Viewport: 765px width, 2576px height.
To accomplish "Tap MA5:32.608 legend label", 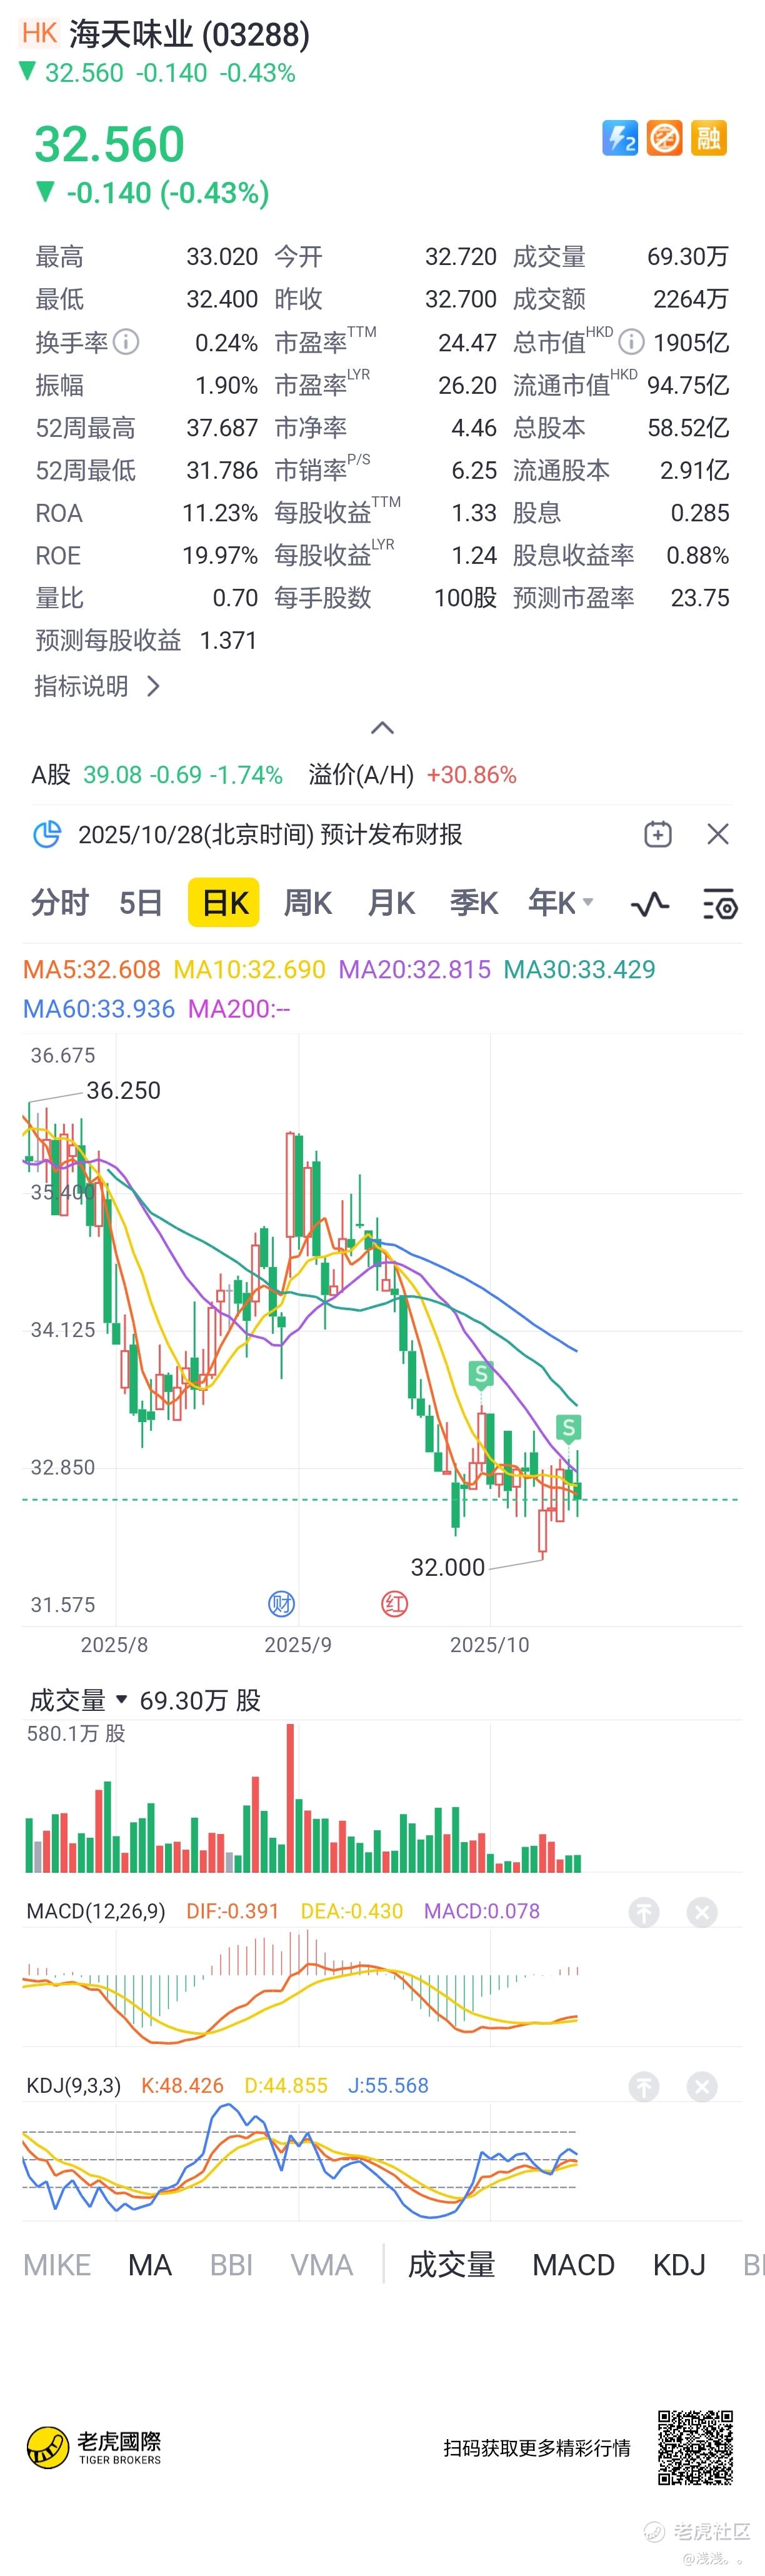I will (x=92, y=969).
